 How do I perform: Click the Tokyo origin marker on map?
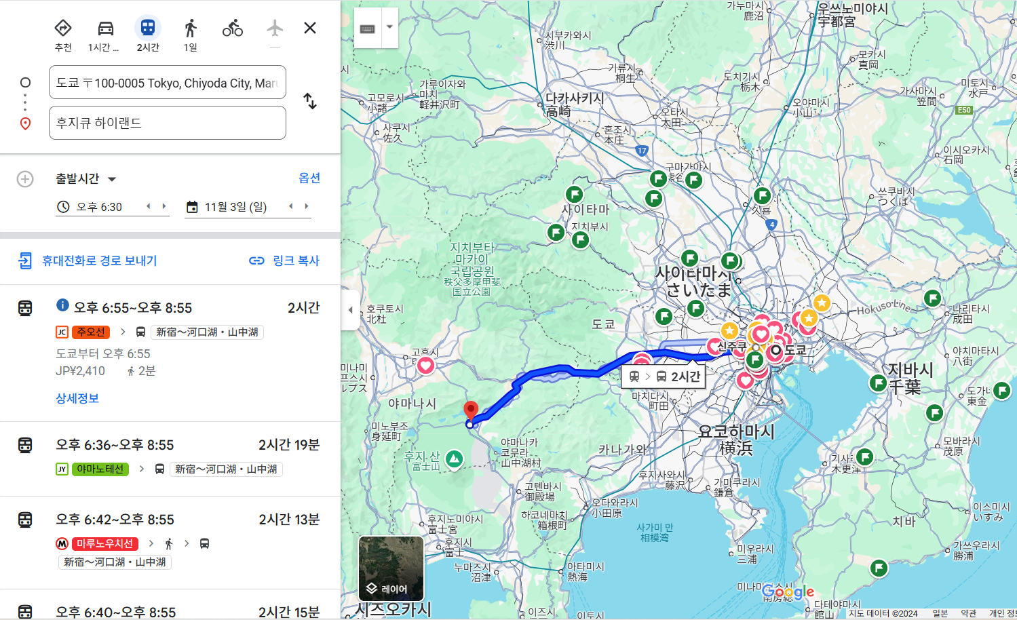click(775, 351)
